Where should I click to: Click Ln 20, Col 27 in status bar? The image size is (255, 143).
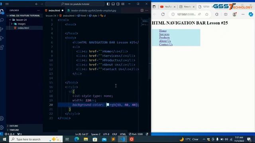[x=82, y=134]
